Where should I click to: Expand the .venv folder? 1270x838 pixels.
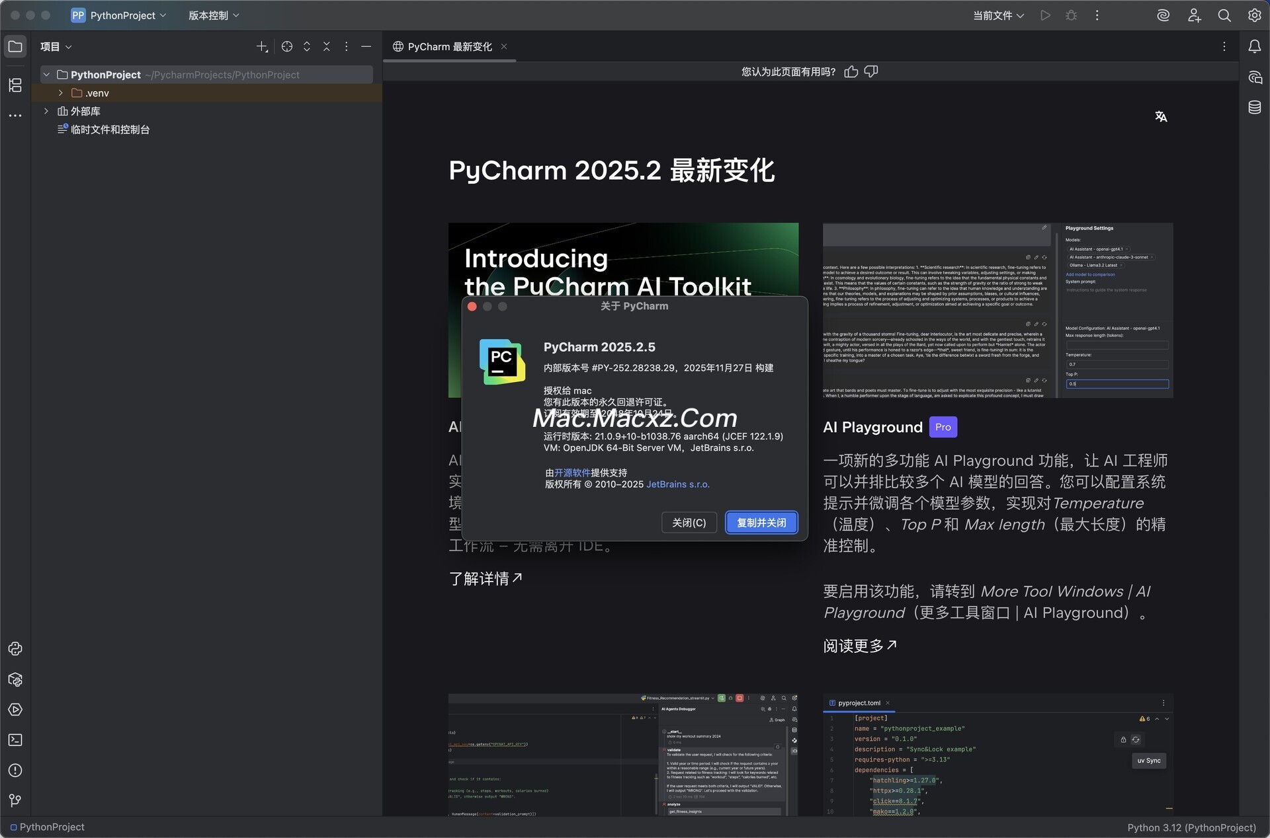pos(61,93)
